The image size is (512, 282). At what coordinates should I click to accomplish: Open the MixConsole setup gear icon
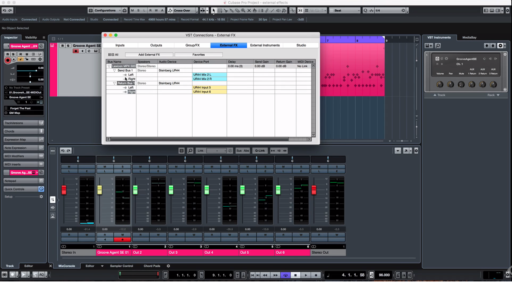(x=416, y=151)
